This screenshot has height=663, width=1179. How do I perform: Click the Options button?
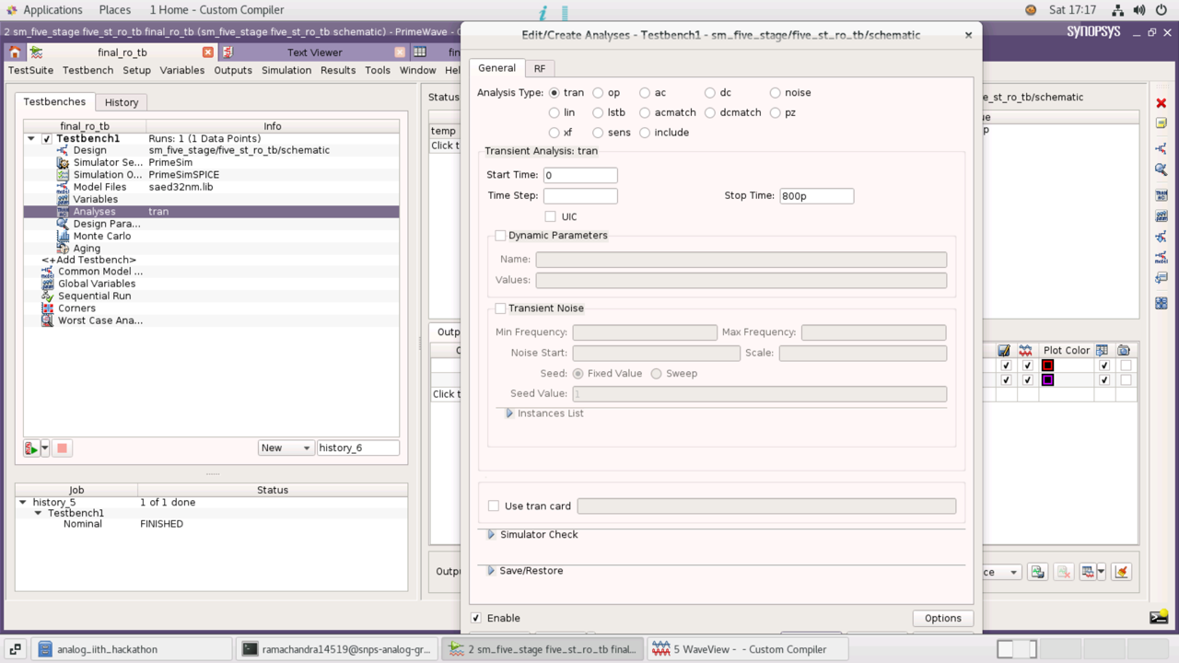[x=942, y=618]
